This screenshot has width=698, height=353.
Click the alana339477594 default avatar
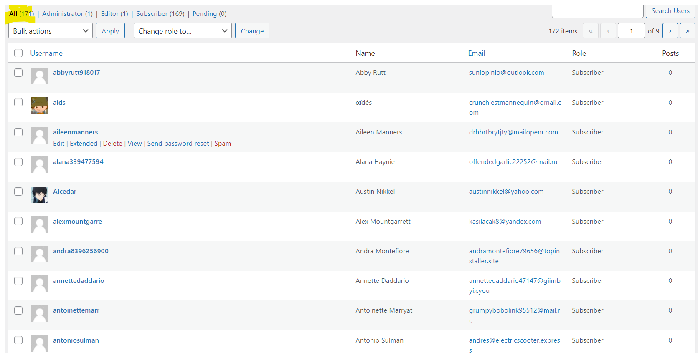point(40,165)
